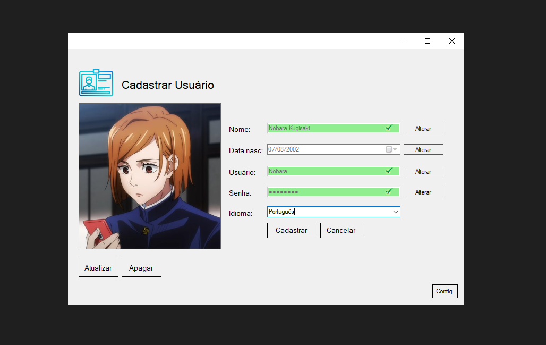Image resolution: width=546 pixels, height=345 pixels.
Task: Click Alterar next to the Usuário field
Action: (x=423, y=171)
